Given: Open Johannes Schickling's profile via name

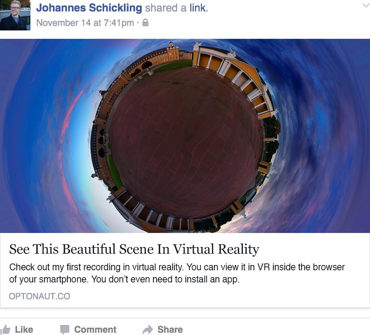Looking at the screenshot, I should pyautogui.click(x=89, y=8).
